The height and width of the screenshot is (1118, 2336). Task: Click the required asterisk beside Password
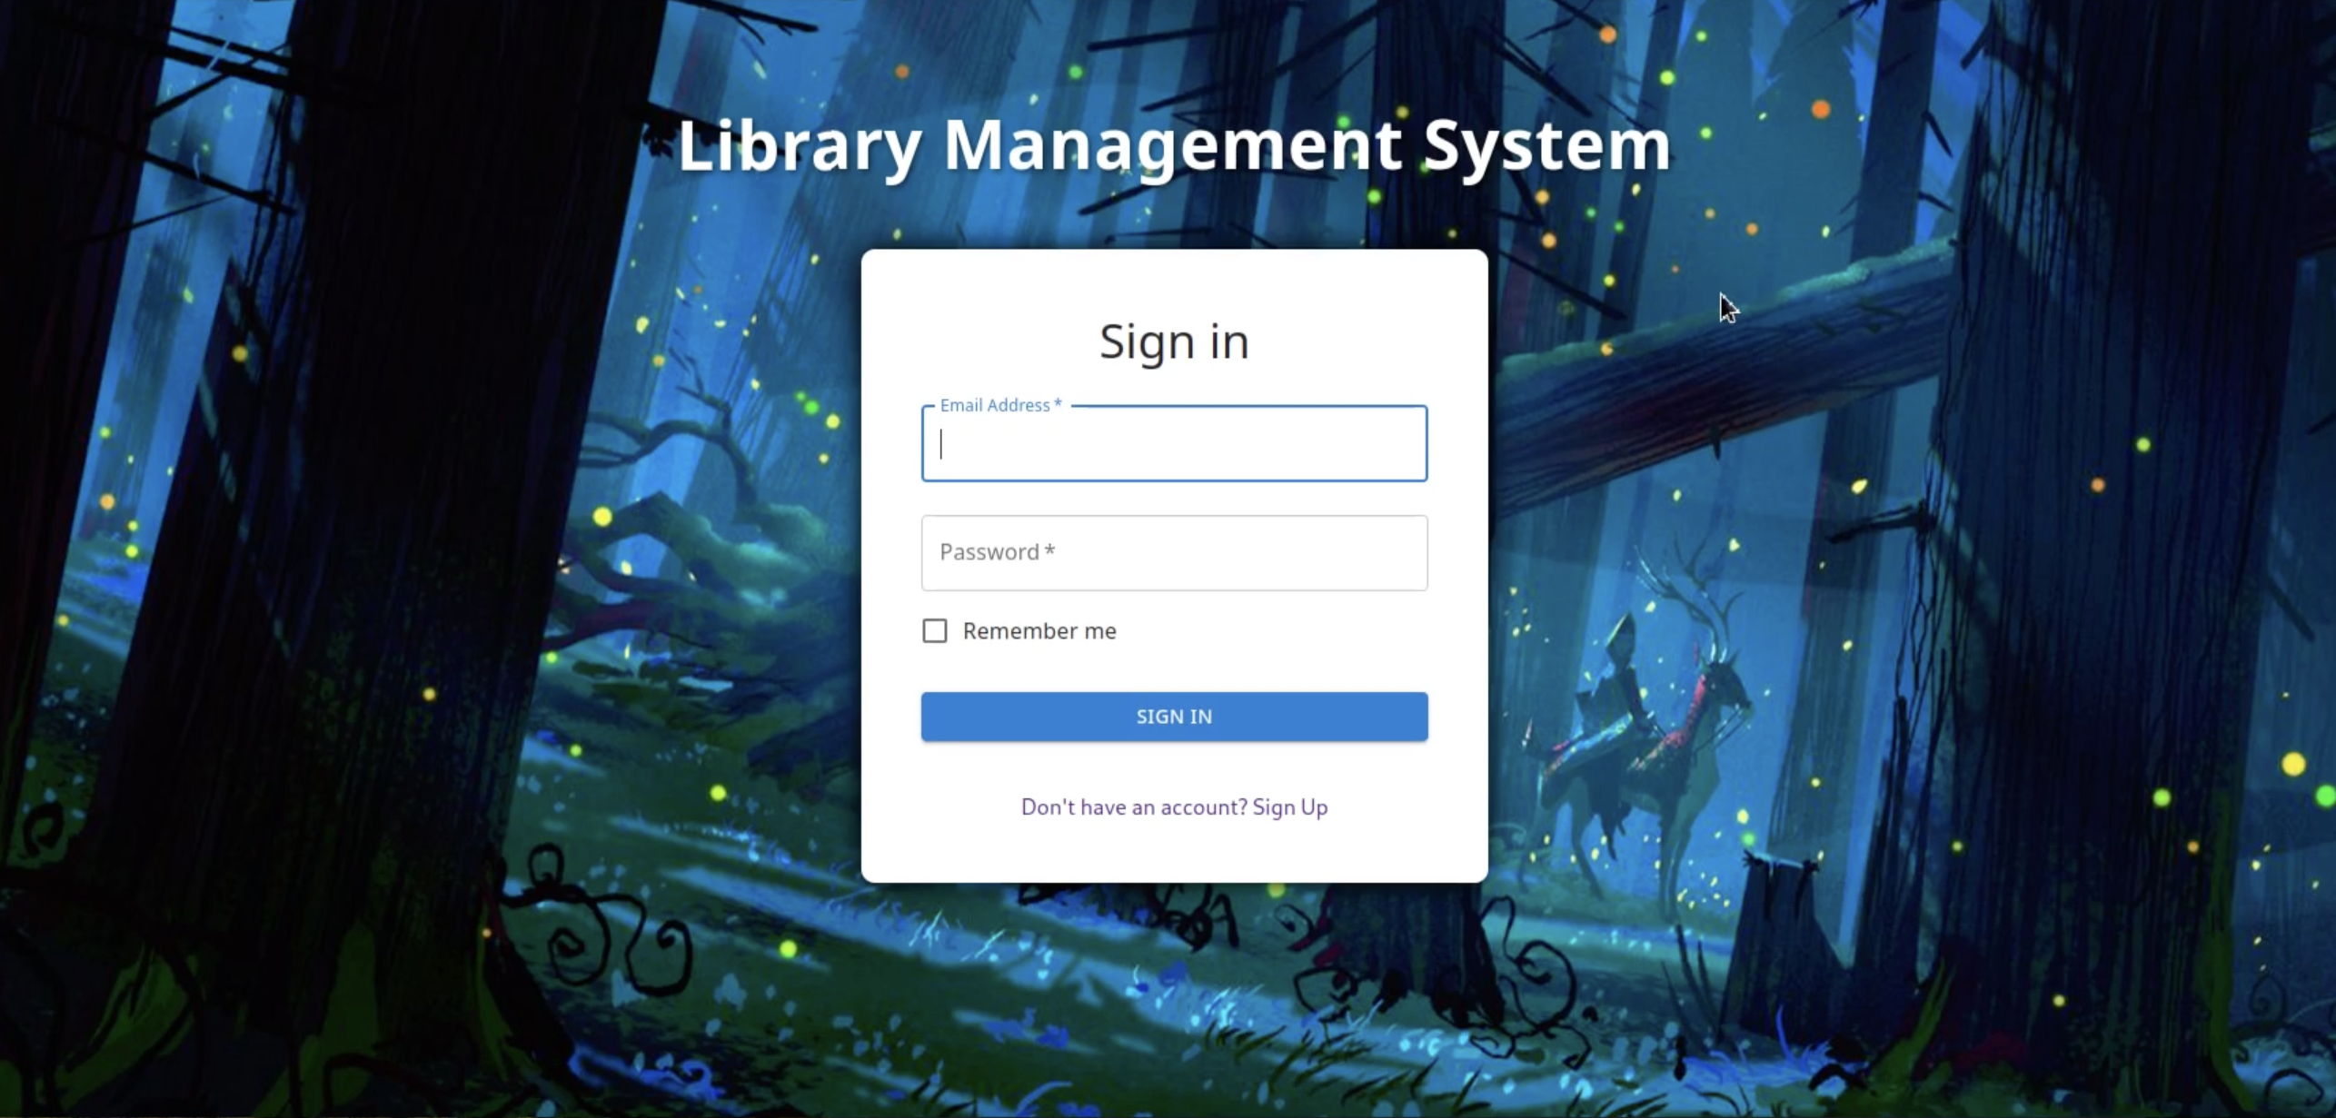coord(1049,551)
